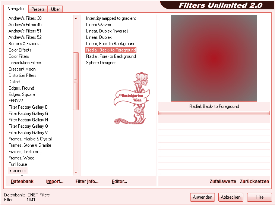Choose Color Effects category
275x205 pixels.
pos(20,50)
